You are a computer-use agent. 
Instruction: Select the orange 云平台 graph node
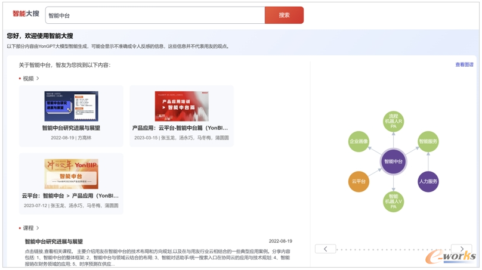tap(359, 182)
